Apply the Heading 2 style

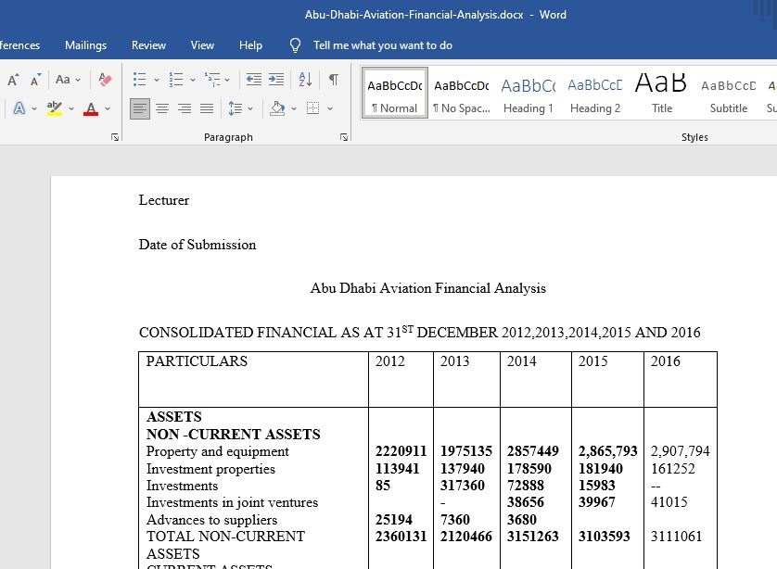pos(595,93)
